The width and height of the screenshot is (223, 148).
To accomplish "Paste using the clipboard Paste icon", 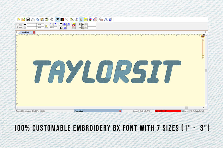I will (x=42, y=19).
